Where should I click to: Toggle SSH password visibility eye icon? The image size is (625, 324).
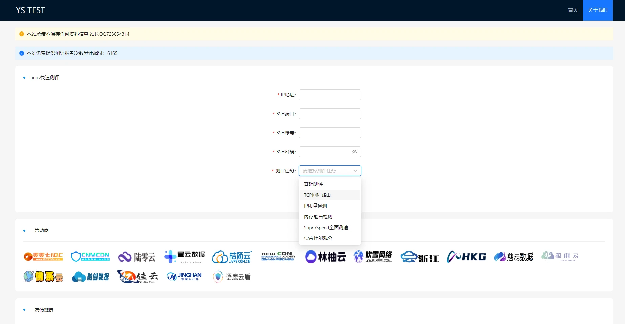click(x=354, y=152)
